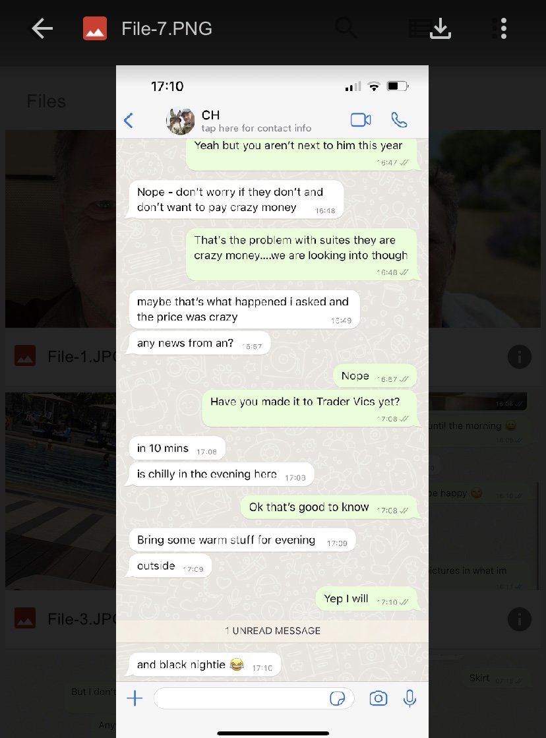Open the three-dot overflow menu
The image size is (546, 738).
coord(503,29)
